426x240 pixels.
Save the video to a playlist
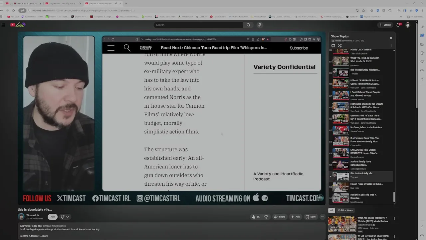click(311, 217)
